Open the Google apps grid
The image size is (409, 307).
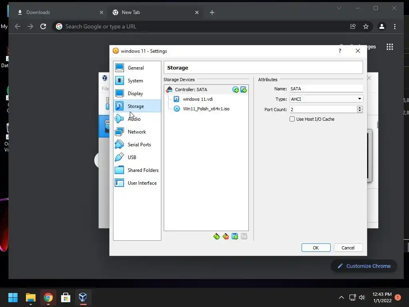pyautogui.click(x=390, y=47)
